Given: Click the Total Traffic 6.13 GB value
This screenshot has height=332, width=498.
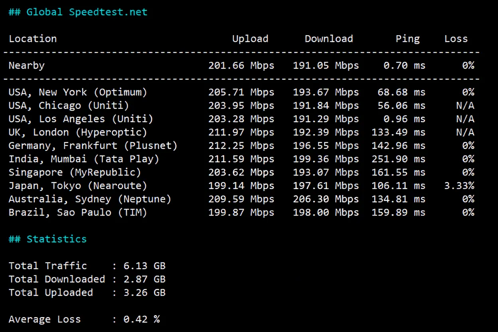Looking at the screenshot, I should click(x=144, y=266).
